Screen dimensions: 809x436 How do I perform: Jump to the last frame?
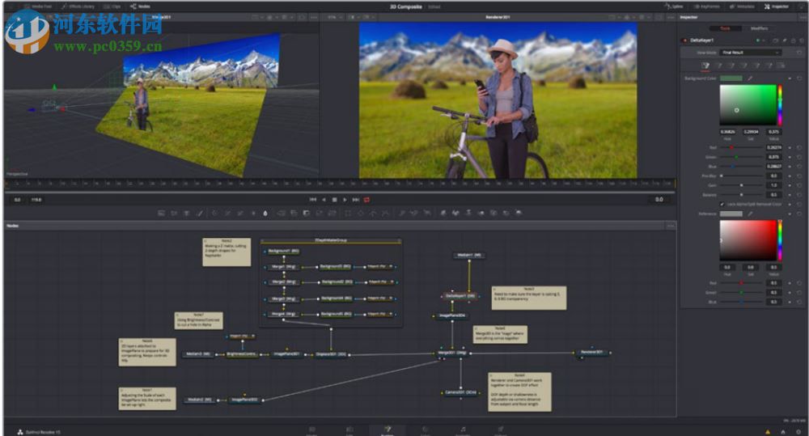[x=355, y=200]
